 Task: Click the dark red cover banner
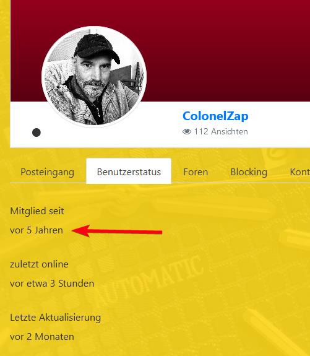click(x=227, y=50)
